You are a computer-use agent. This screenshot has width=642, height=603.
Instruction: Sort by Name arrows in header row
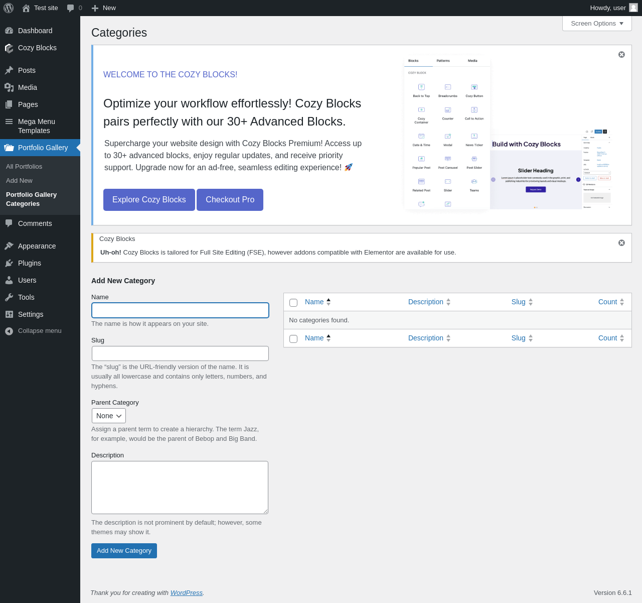coord(329,302)
